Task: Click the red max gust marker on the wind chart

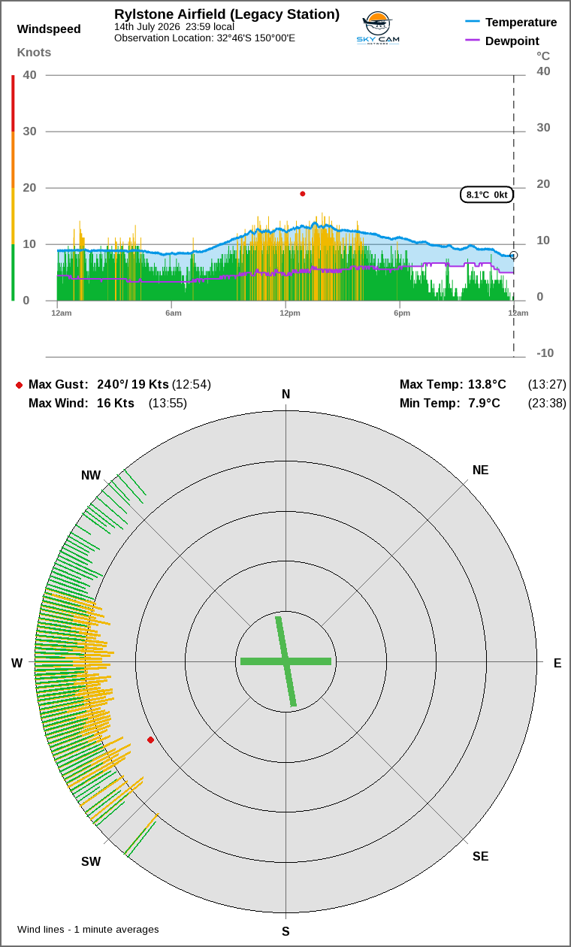Action: [303, 194]
